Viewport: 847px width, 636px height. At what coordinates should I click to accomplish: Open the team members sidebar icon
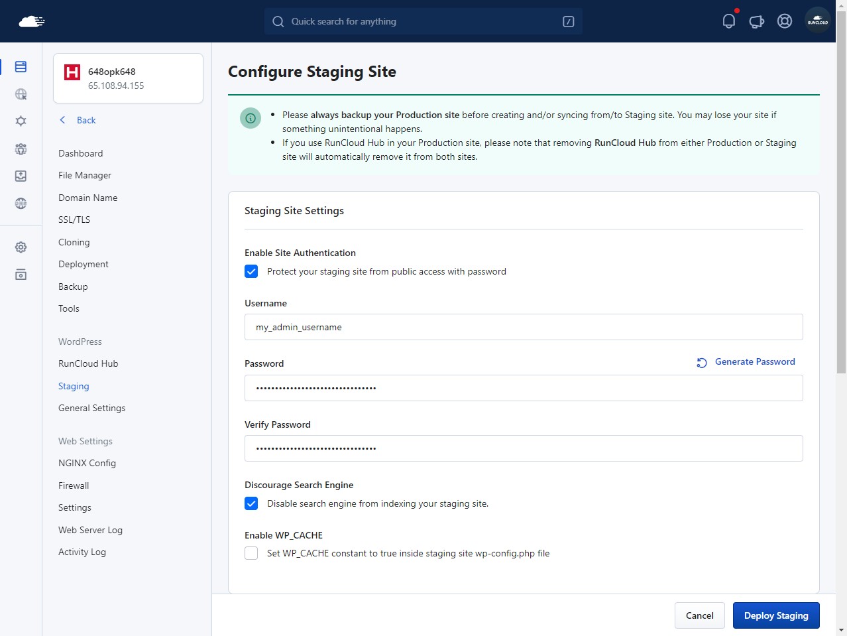click(21, 149)
